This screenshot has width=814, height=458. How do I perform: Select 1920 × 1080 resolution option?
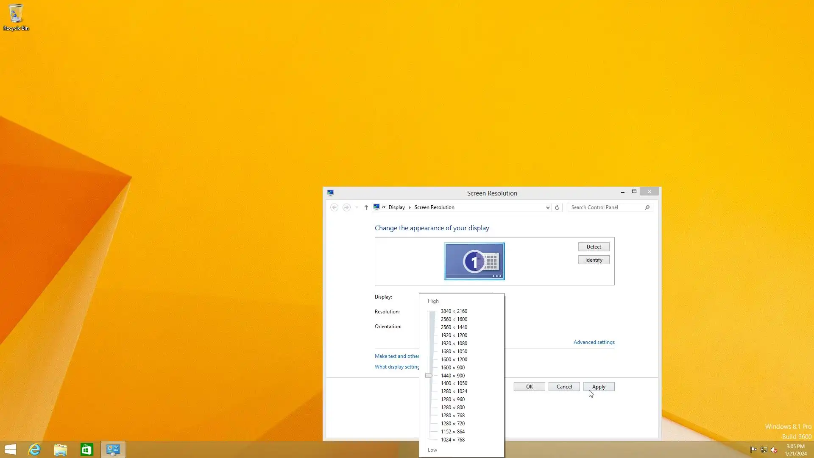tap(454, 343)
